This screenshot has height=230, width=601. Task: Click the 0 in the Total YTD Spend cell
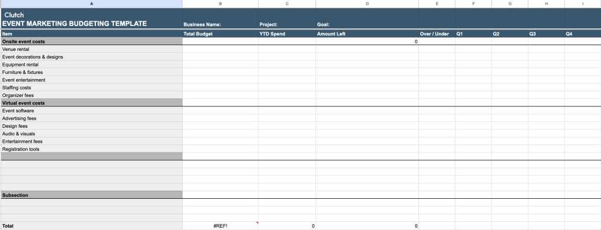click(x=313, y=226)
